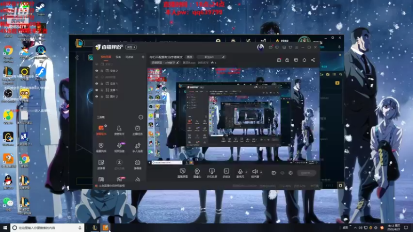
Task: Select the 全屏 1 layer row
Action: (120, 90)
